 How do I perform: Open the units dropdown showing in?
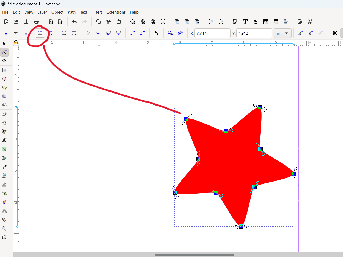[282, 33]
